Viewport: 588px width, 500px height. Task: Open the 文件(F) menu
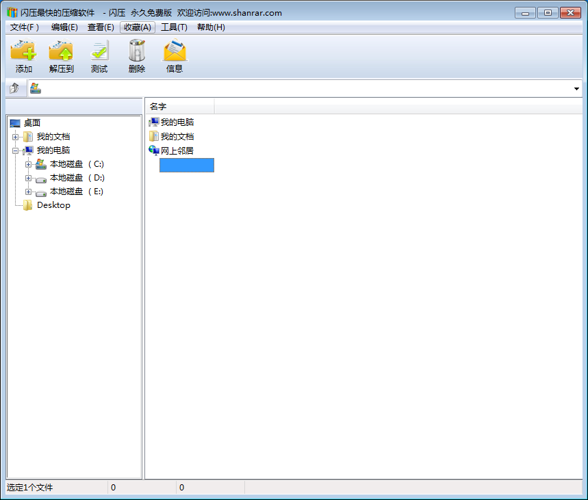point(25,27)
